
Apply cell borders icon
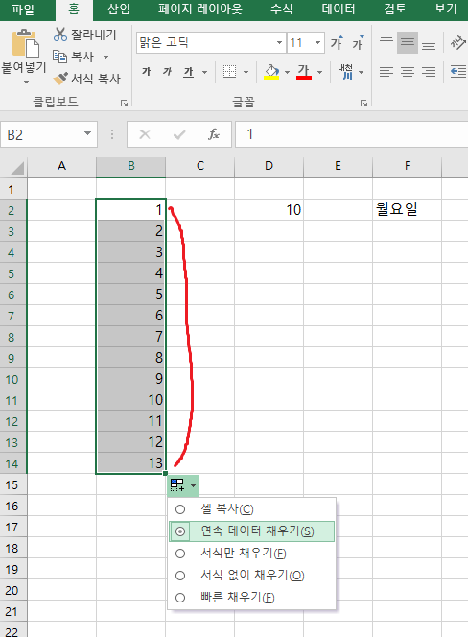click(229, 72)
